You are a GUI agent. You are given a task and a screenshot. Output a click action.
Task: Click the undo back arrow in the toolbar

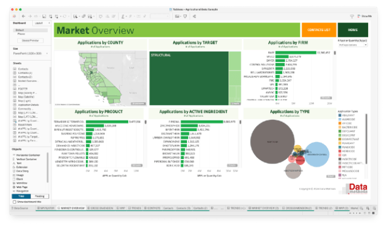(23, 16)
